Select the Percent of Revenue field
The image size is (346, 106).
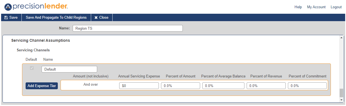[266, 86]
